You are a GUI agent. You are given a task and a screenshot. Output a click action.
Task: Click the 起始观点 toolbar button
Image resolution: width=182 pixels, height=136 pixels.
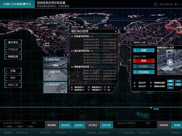coord(79,125)
